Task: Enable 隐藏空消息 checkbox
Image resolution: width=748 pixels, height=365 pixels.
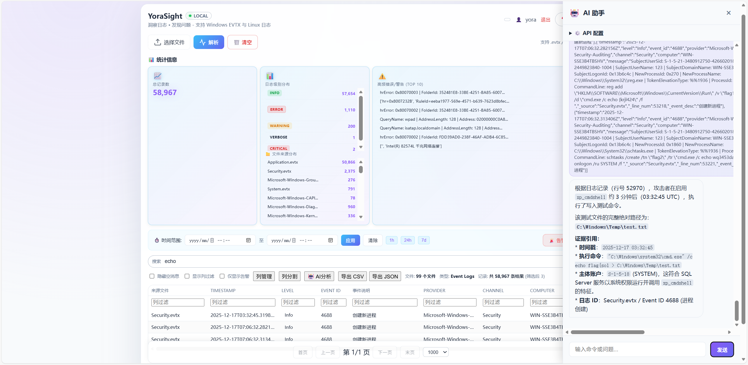Action: click(x=152, y=276)
